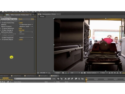Viewport: 125px width, 94px height.
Task: Select the DE:Flicker High Speed effect name
Action: coord(9,19)
